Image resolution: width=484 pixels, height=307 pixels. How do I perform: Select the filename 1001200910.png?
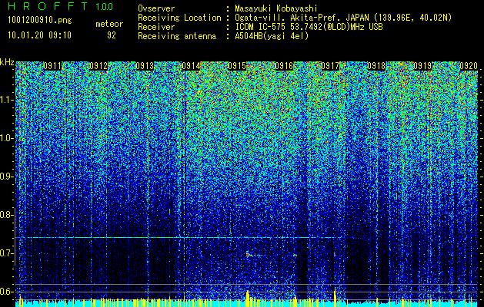click(39, 20)
